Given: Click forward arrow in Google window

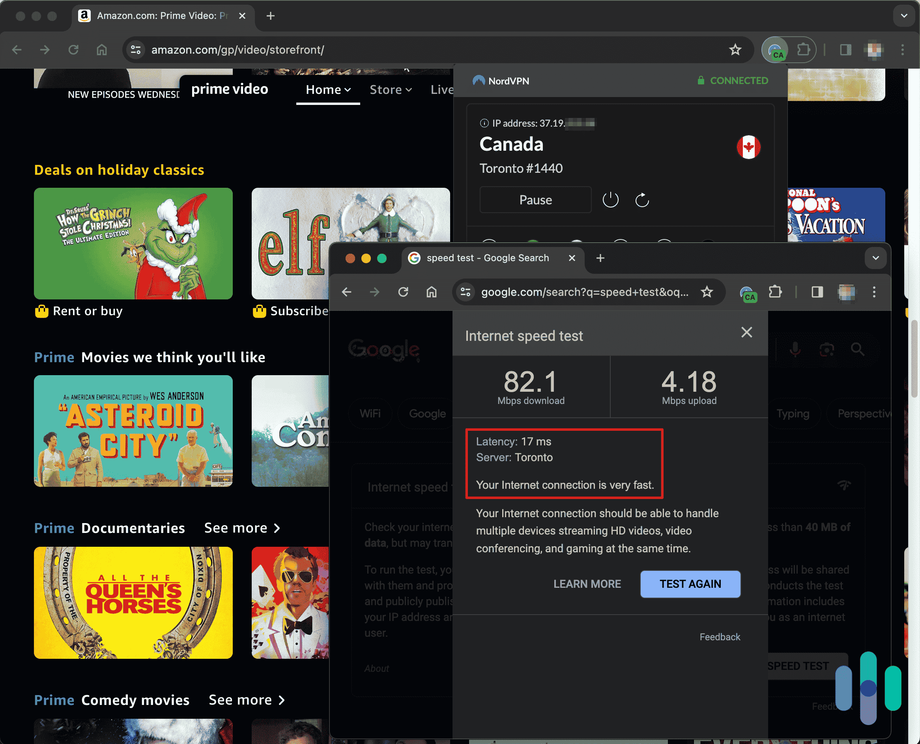Looking at the screenshot, I should tap(374, 292).
